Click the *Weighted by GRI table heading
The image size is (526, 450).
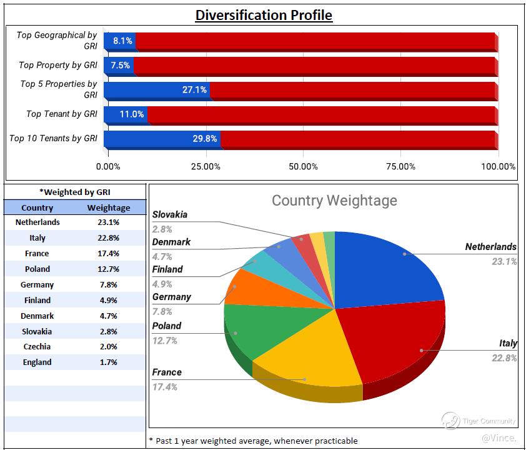click(x=75, y=192)
